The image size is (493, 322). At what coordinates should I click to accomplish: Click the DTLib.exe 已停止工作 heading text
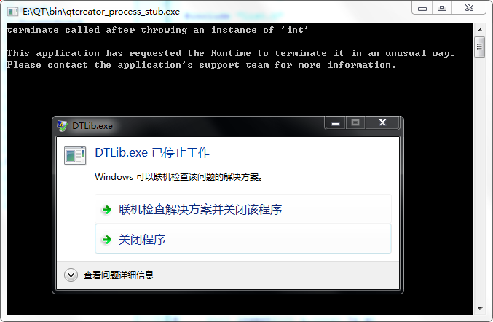pyautogui.click(x=152, y=153)
